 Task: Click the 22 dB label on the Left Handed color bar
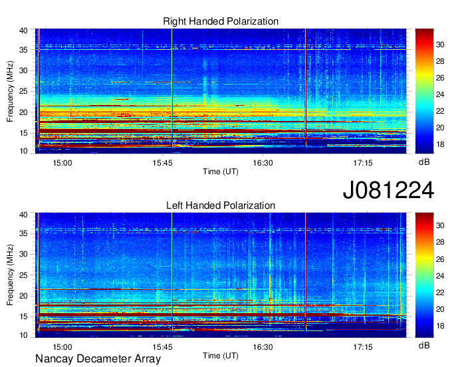(x=440, y=293)
